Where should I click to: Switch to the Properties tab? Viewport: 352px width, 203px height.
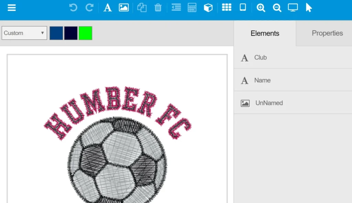[x=327, y=33]
